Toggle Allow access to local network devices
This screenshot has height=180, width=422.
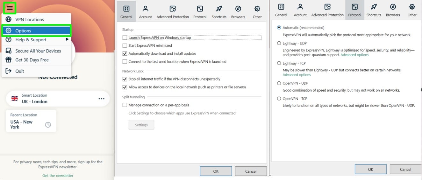(125, 87)
